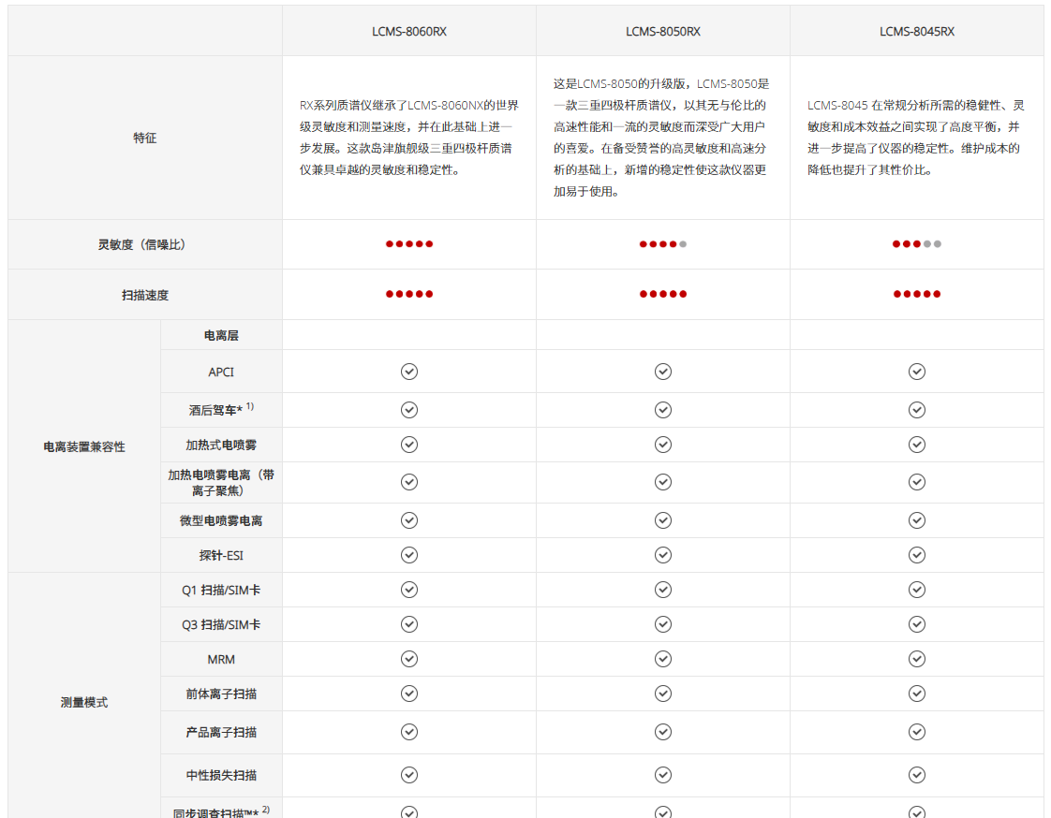This screenshot has height=818, width=1051.
Task: Select the 探针-ESI checkmark for LCMS-8045RX
Action: pos(916,555)
